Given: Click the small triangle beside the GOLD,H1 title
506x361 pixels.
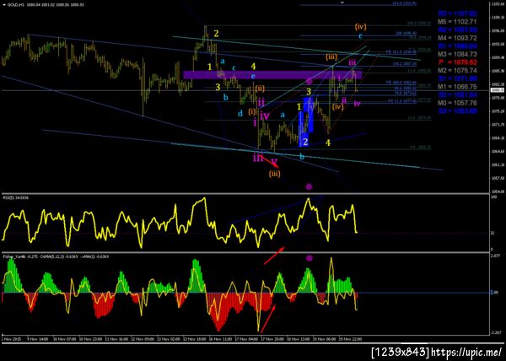Looking at the screenshot, I should click(4, 5).
